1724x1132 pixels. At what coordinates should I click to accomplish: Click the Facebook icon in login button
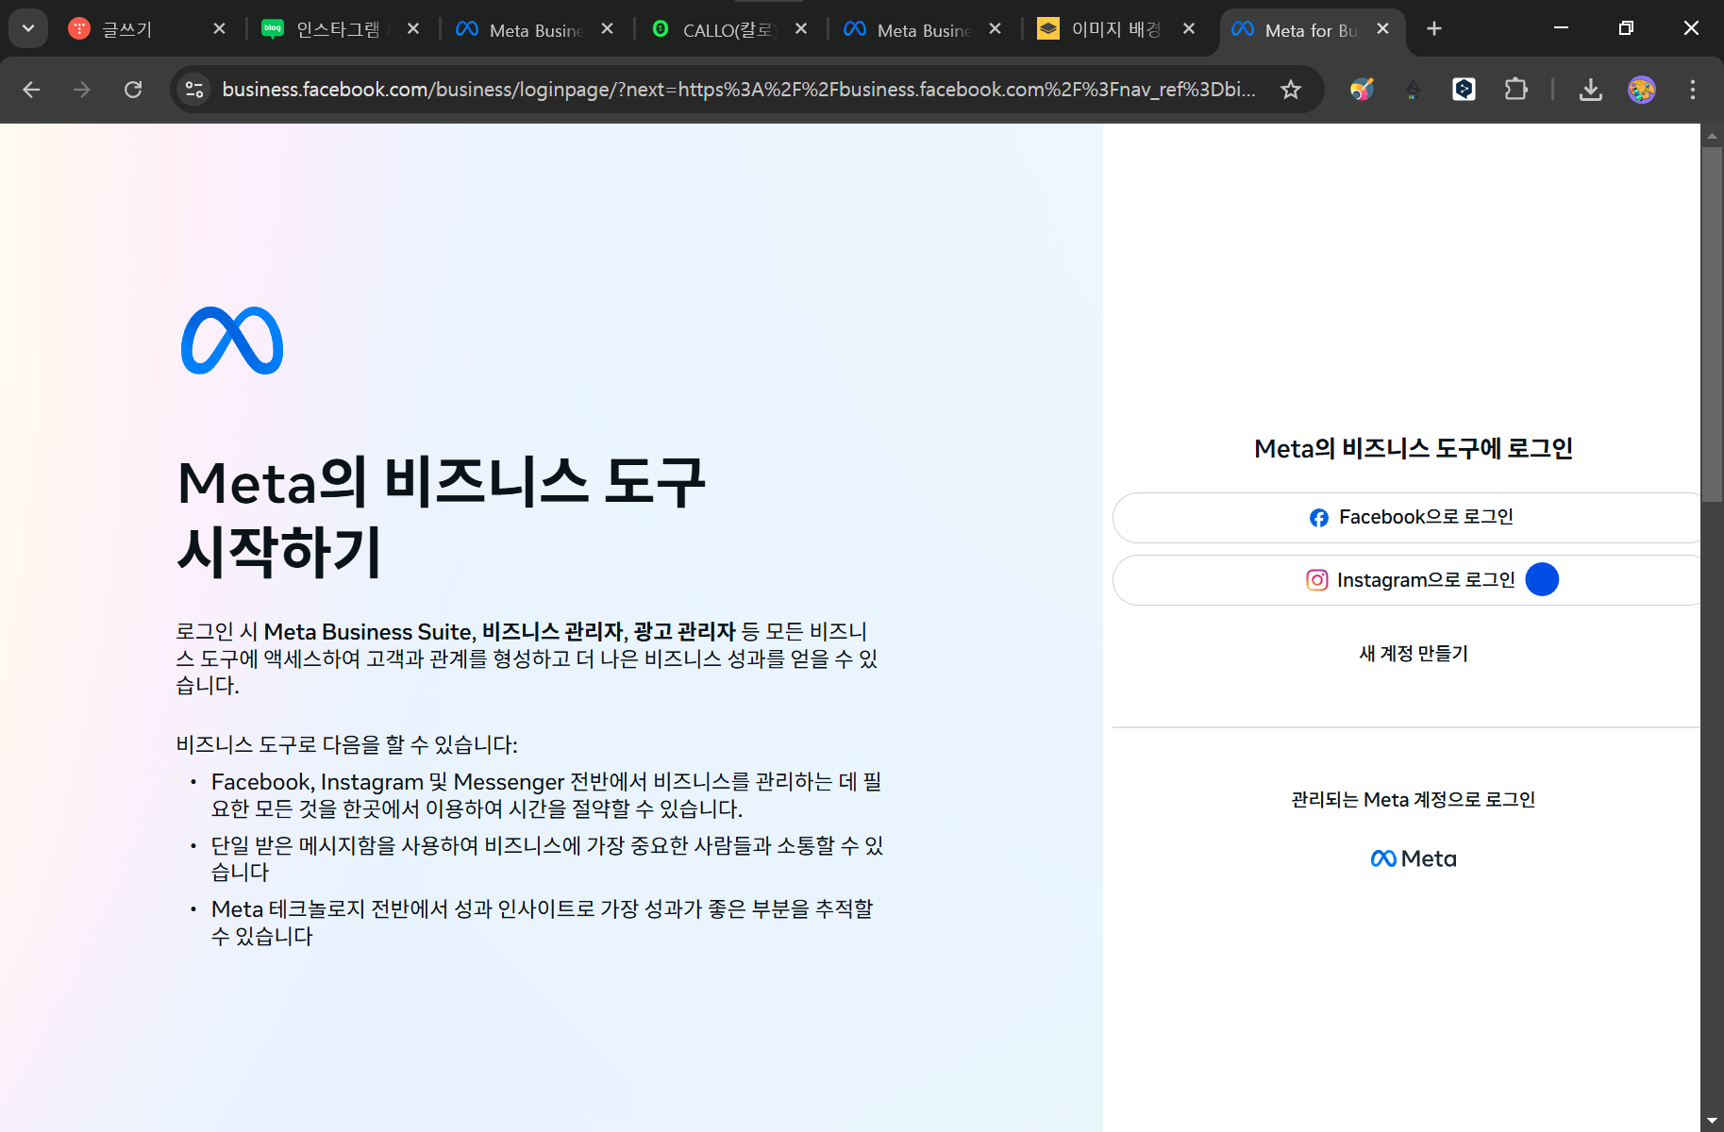1319,518
